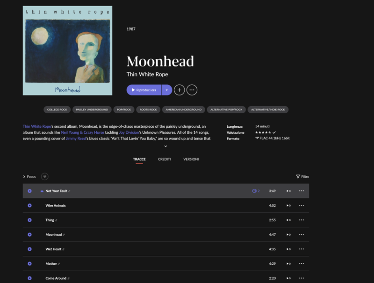Toggle the heart favorites filter
The width and height of the screenshot is (374, 283).
click(x=44, y=176)
